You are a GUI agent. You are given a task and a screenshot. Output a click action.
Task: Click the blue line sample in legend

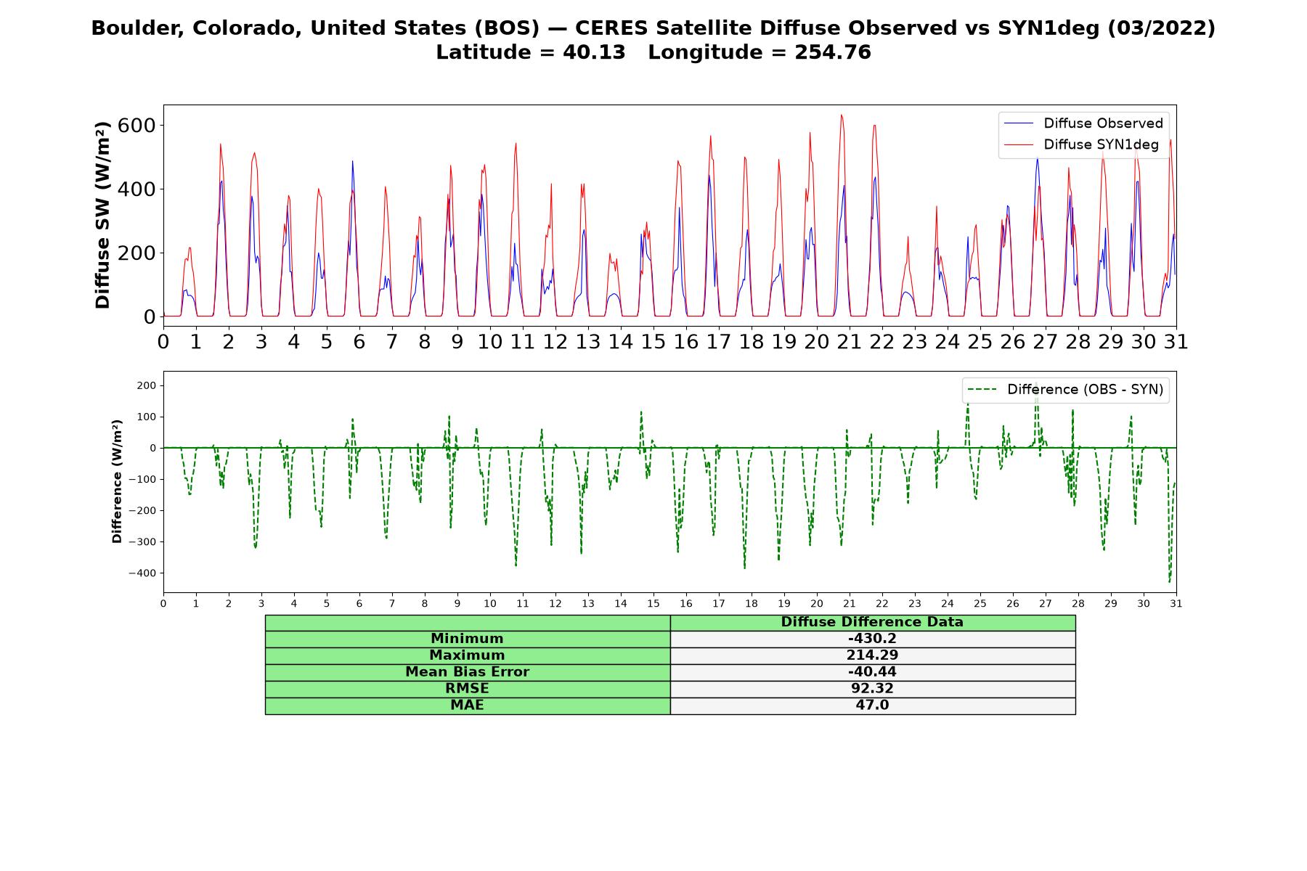1019,124
